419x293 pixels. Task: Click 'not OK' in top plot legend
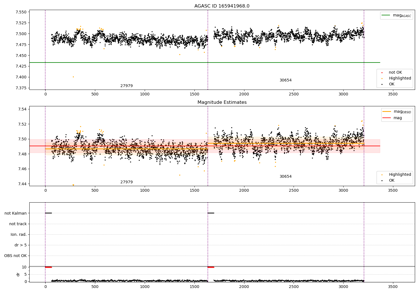point(395,73)
